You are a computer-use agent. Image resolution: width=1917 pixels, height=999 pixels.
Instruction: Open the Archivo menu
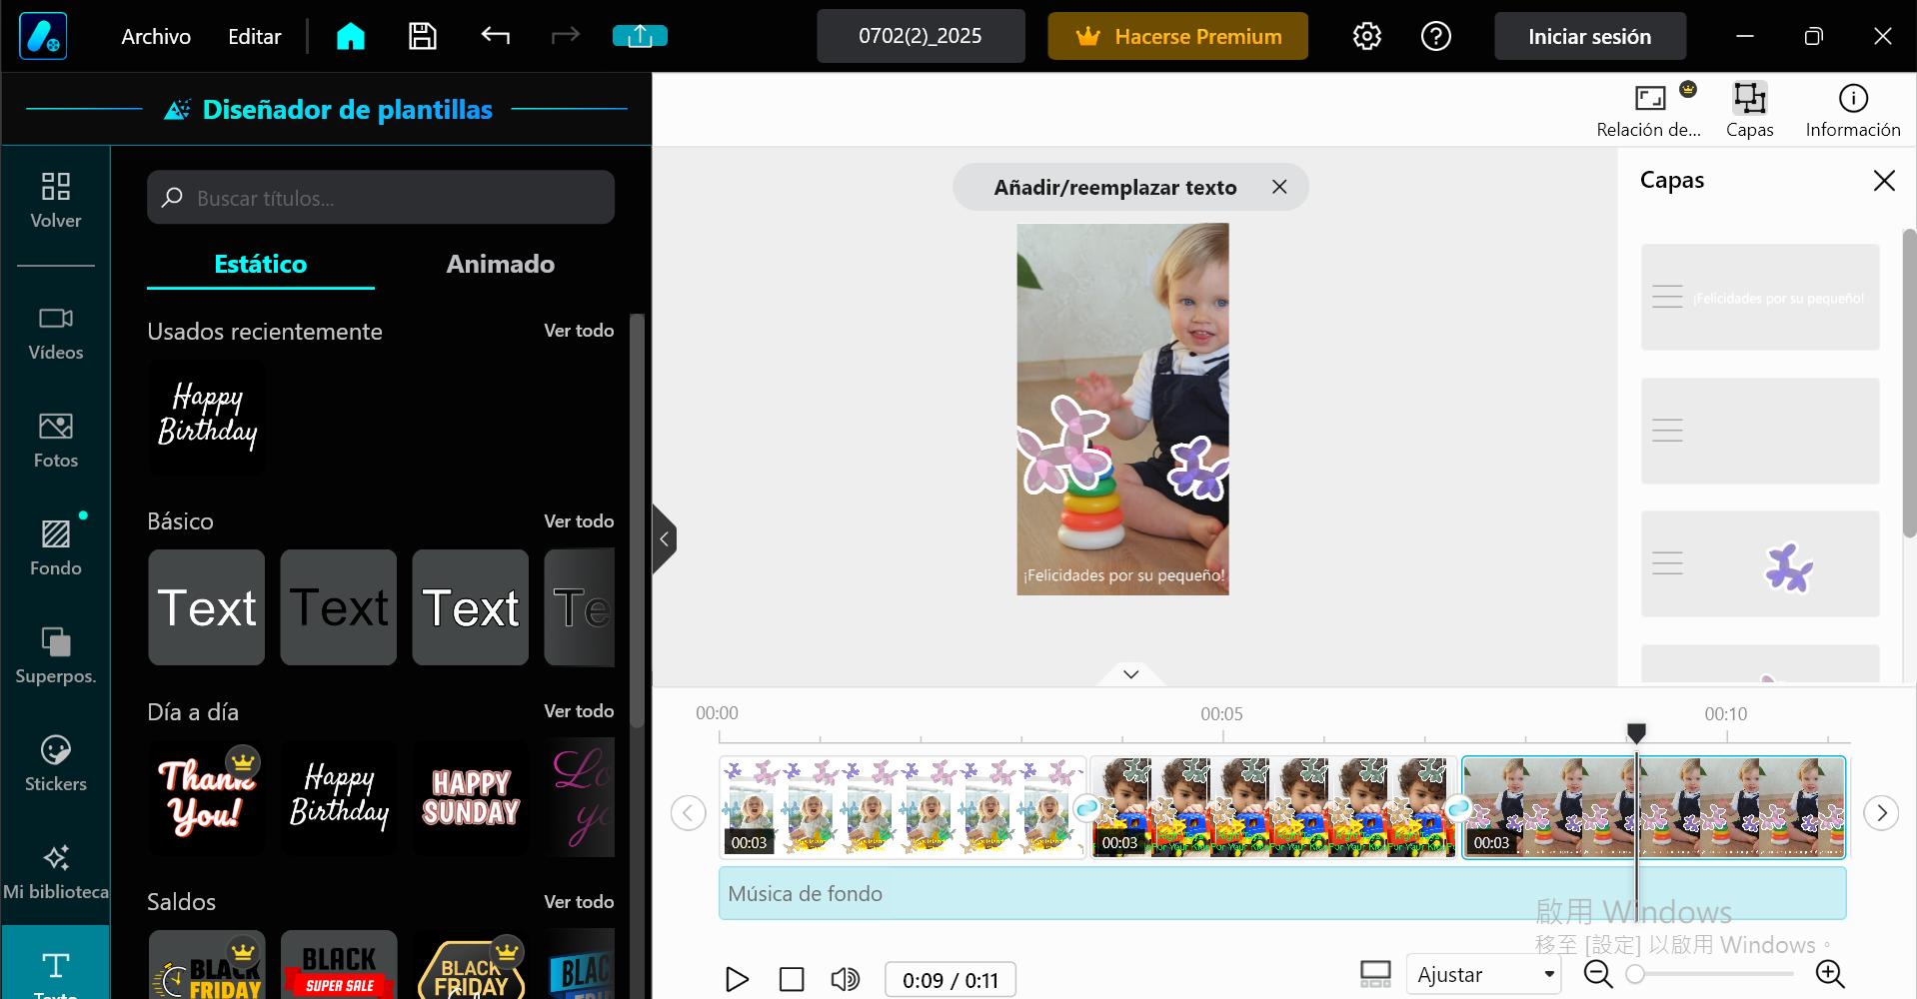click(x=154, y=35)
